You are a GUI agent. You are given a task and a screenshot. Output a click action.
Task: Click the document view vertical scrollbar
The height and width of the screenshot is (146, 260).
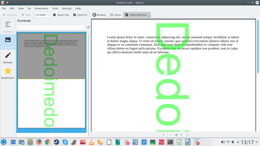(258, 46)
